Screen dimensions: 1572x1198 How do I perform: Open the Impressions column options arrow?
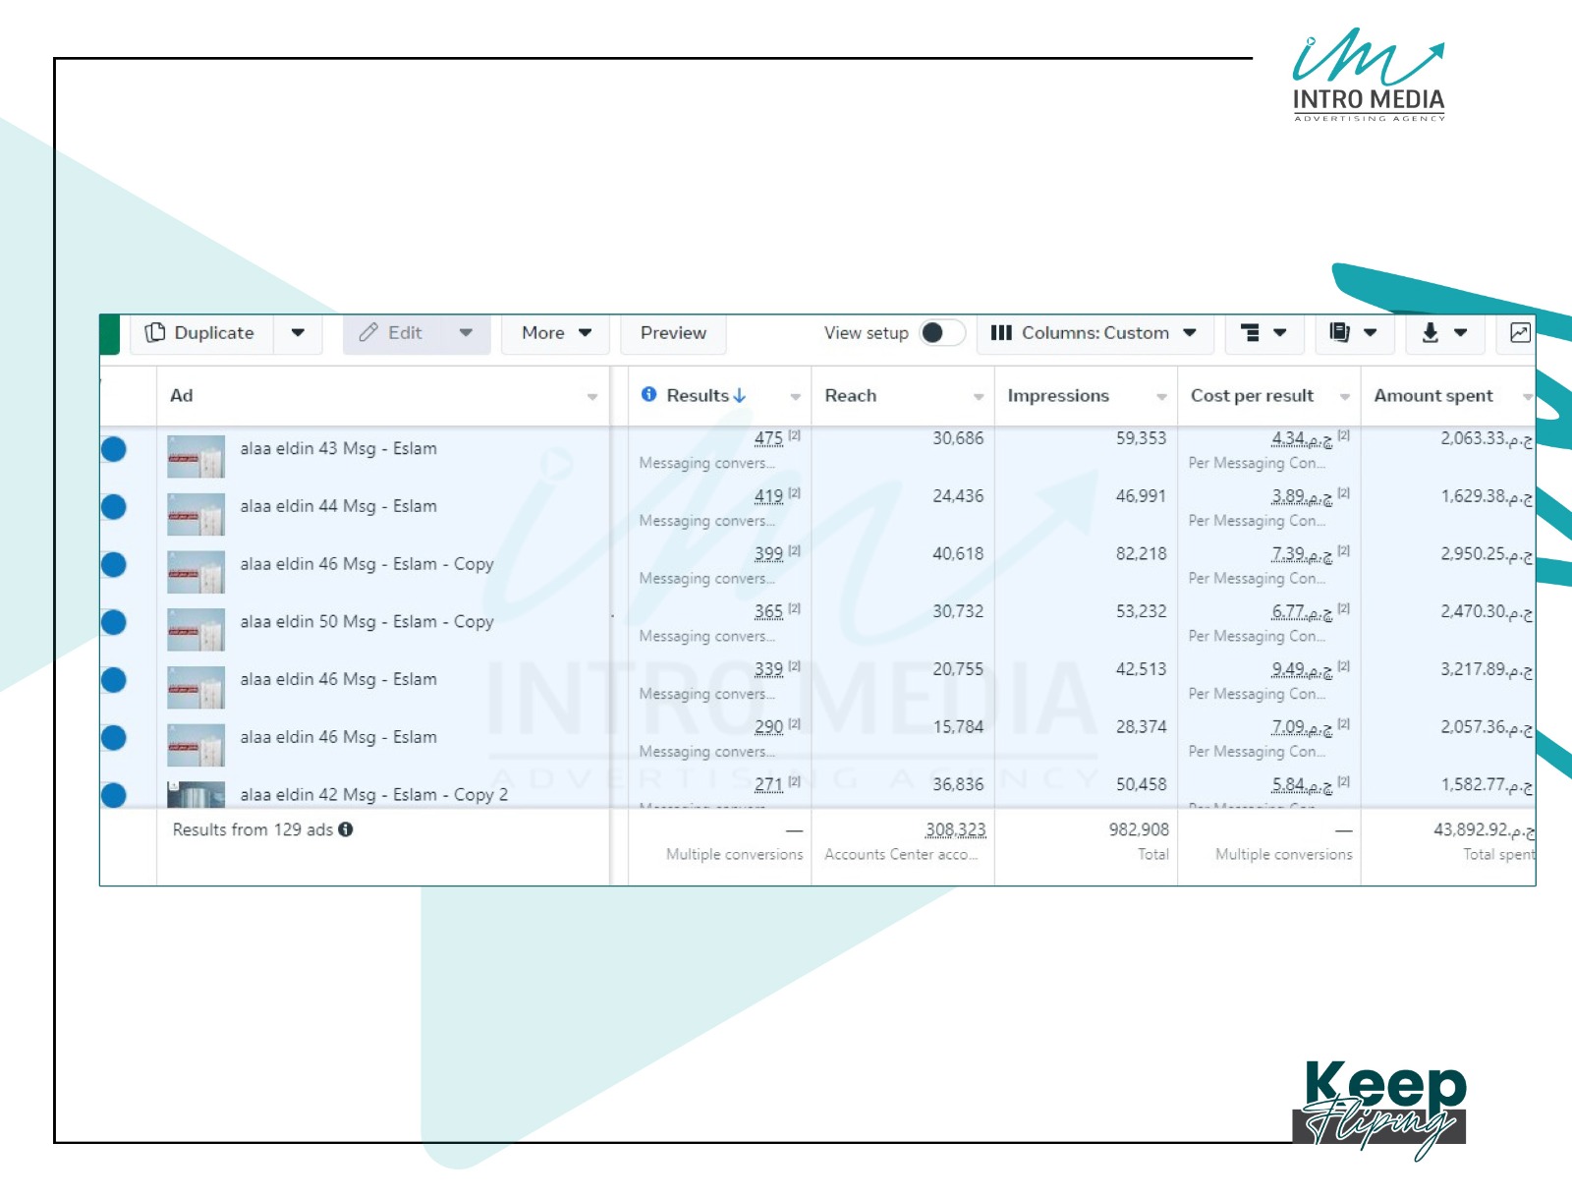tap(1161, 396)
